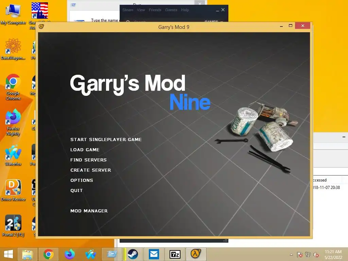
Task: Open Action Center flag tray icon
Action: [x=299, y=255]
